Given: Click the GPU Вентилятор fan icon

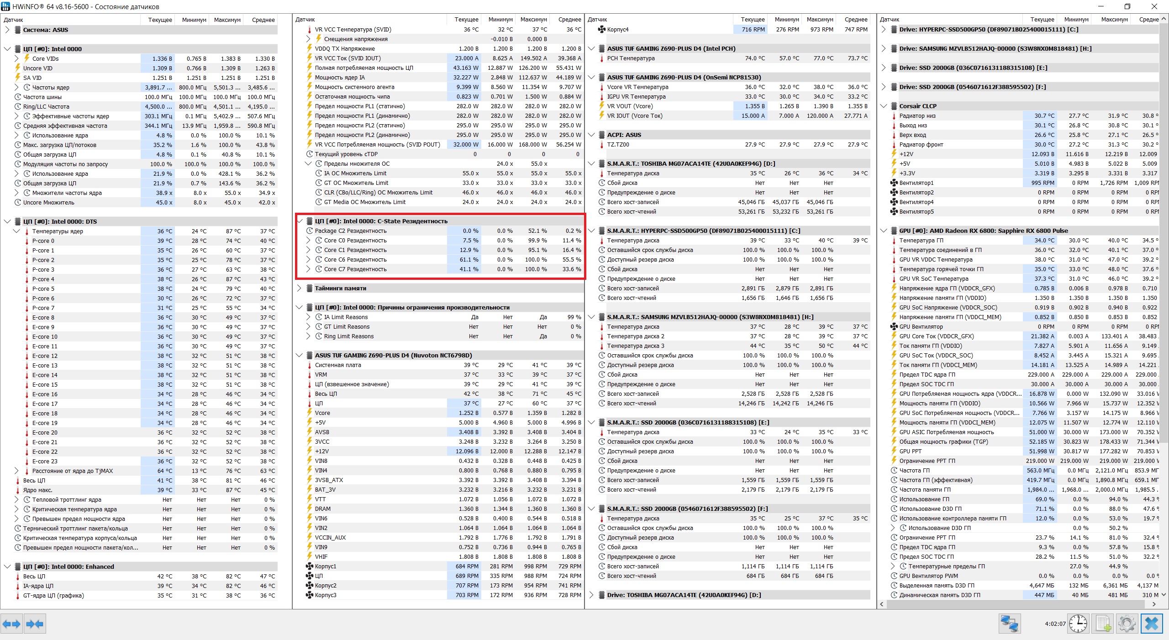Looking at the screenshot, I should click(x=894, y=326).
